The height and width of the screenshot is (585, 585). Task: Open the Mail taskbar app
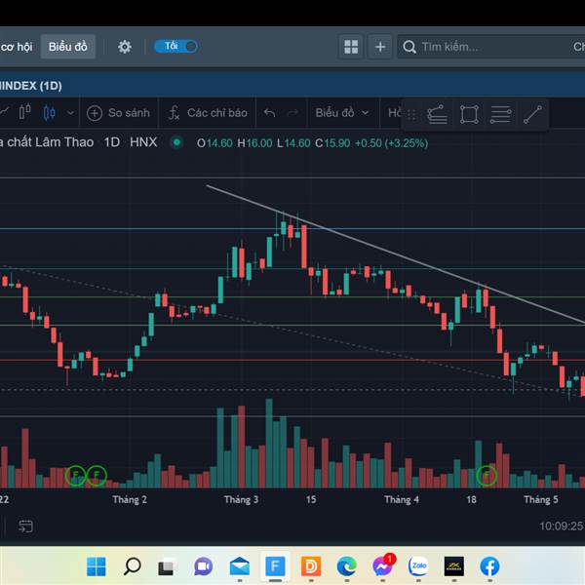point(239,566)
